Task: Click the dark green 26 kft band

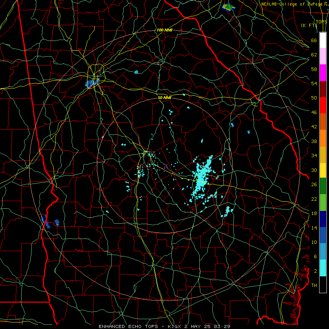Action: [x=323, y=186]
